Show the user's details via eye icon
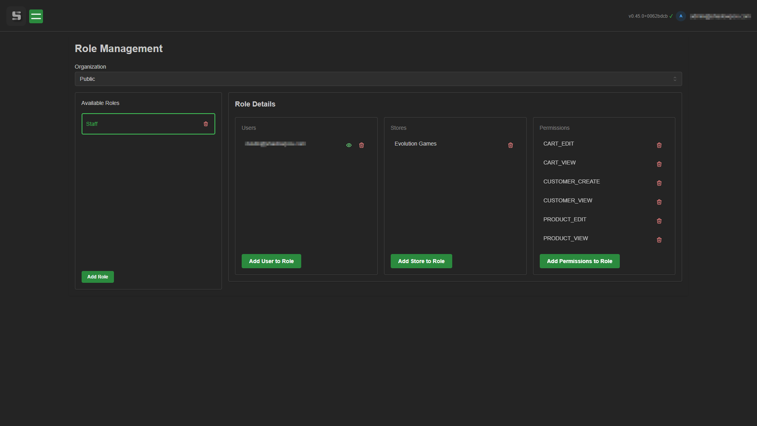This screenshot has width=757, height=426. coord(349,145)
